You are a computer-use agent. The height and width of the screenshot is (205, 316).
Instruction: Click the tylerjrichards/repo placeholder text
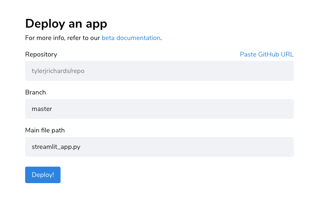(x=58, y=71)
